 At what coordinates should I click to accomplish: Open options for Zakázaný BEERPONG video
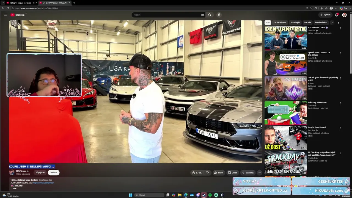tap(340, 103)
